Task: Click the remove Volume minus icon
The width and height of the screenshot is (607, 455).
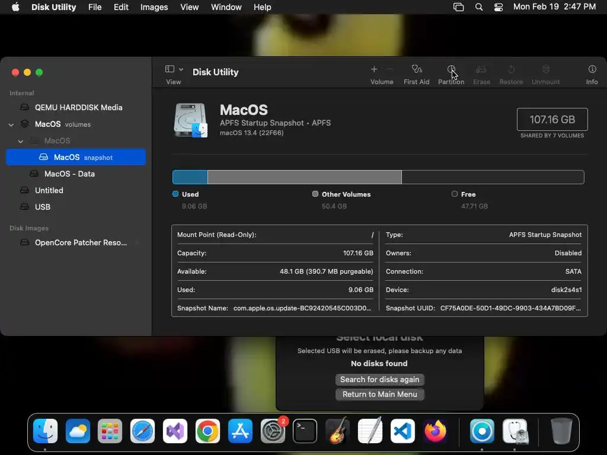Action: (x=389, y=69)
